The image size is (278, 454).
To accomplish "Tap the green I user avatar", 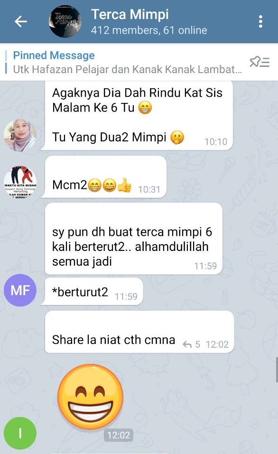I will point(20,433).
